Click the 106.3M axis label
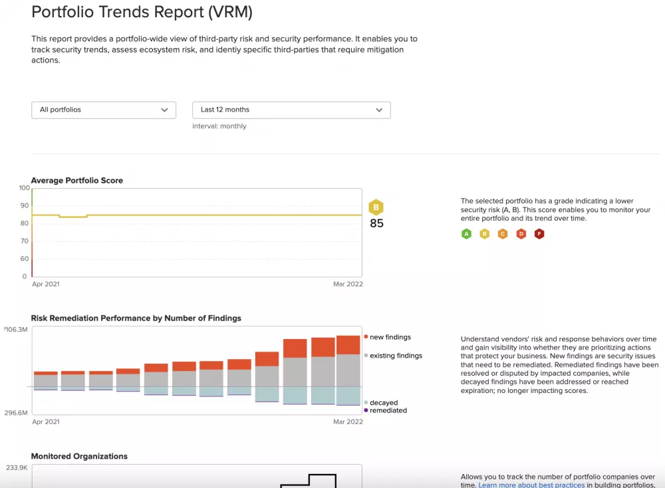The height and width of the screenshot is (488, 665). 16,329
